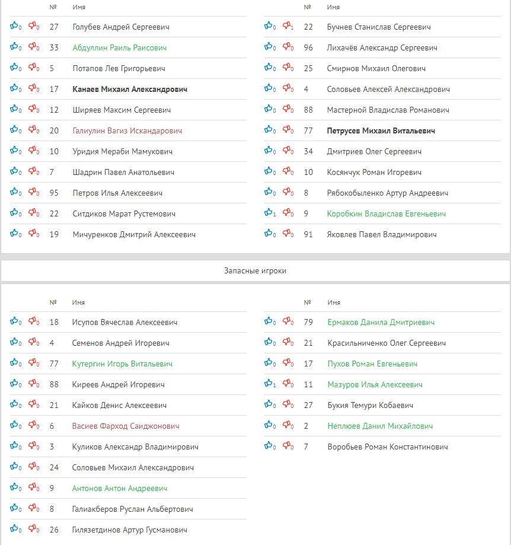Dislike Канаев Михаил Александрович using thumbs down
This screenshot has height=545, width=511.
[x=33, y=88]
